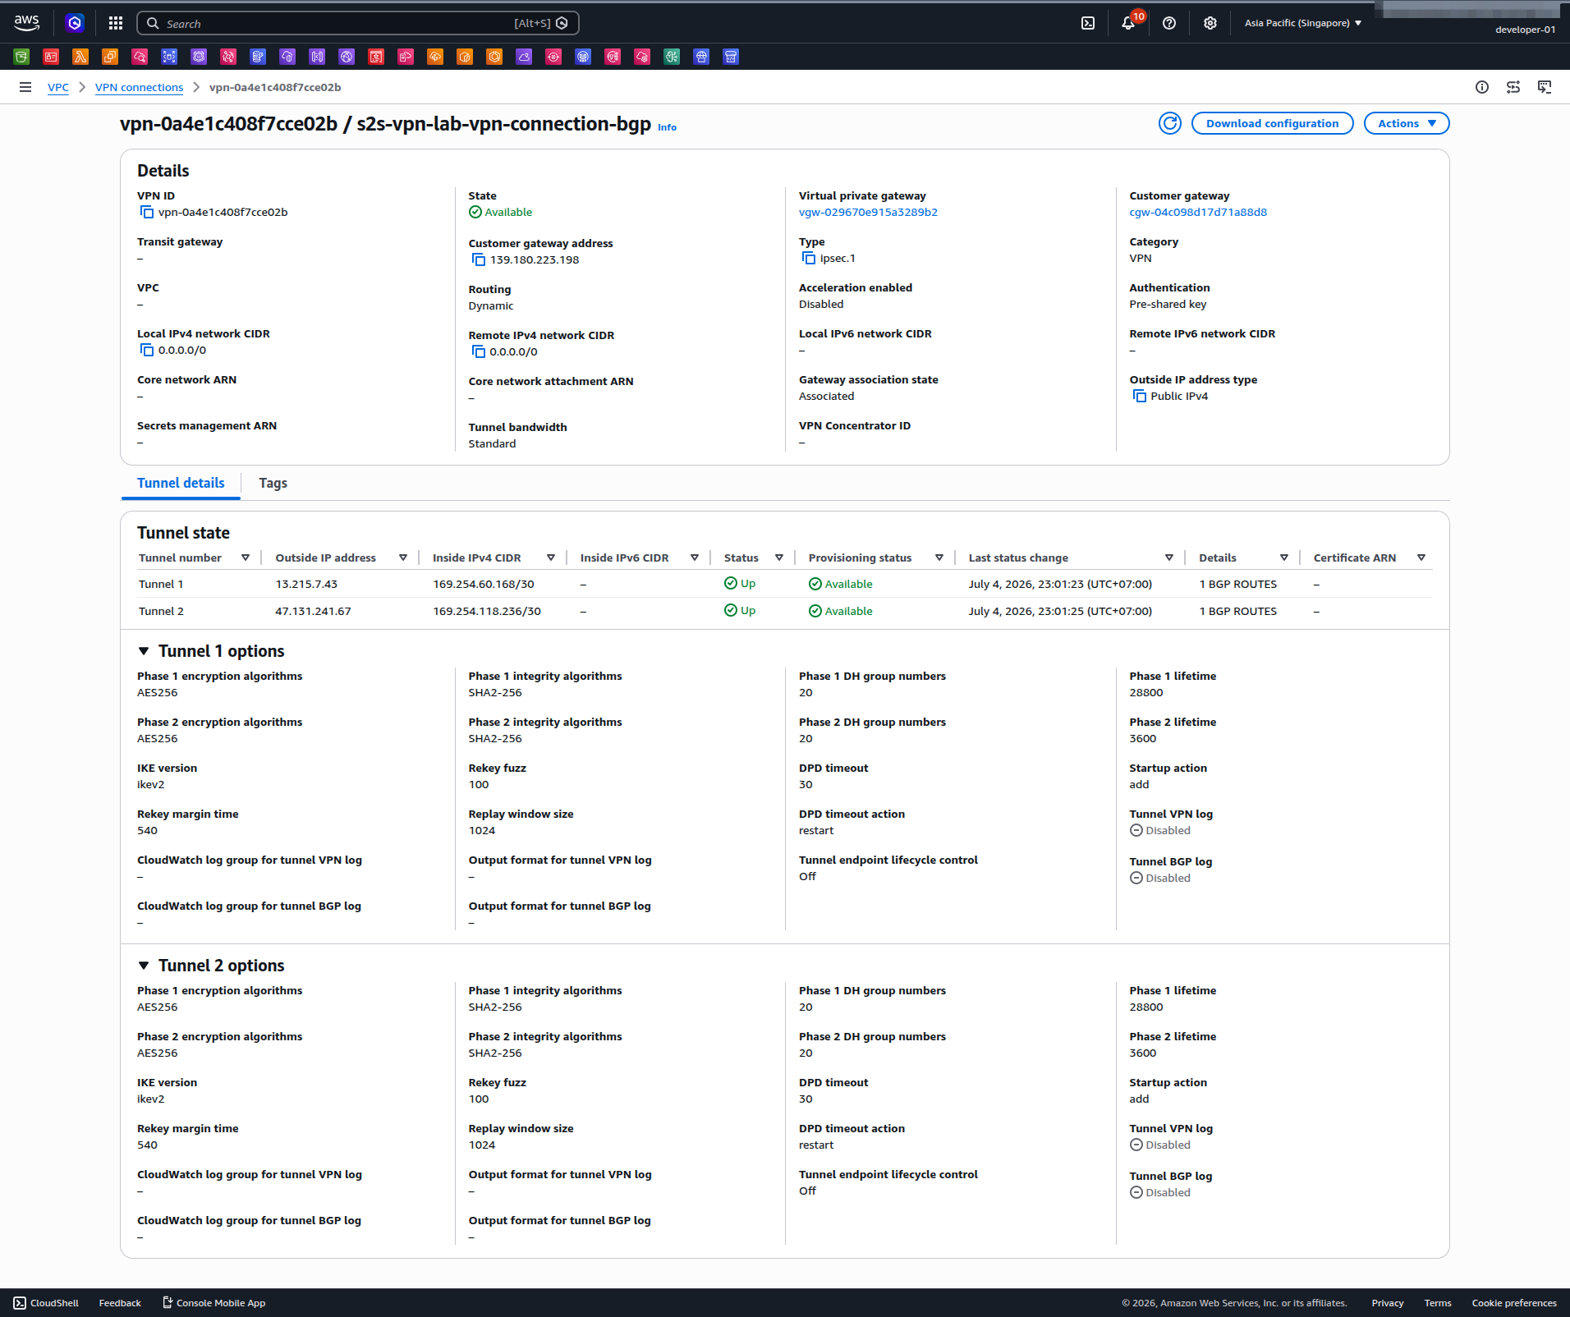Image resolution: width=1570 pixels, height=1317 pixels.
Task: Copy the Remote IPv4 network CIDR value
Action: 479,351
